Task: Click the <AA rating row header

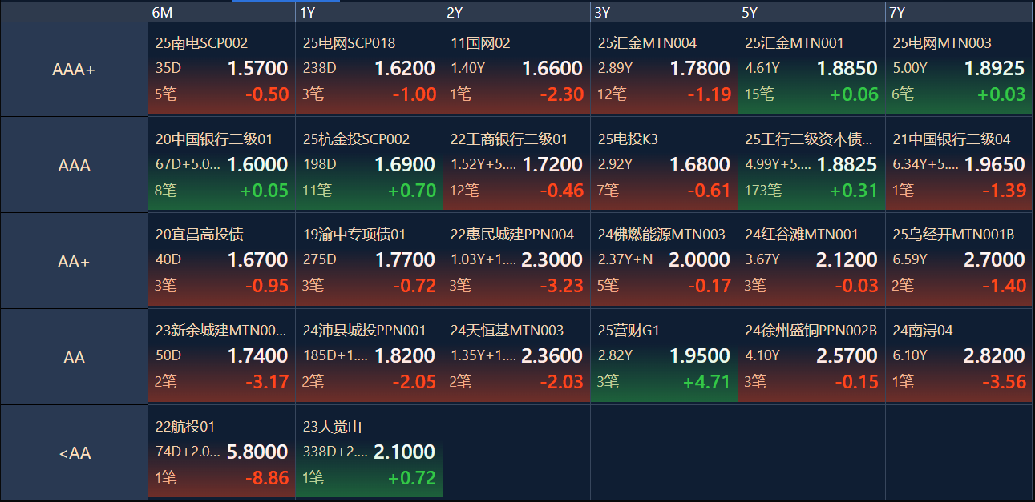Action: point(74,453)
